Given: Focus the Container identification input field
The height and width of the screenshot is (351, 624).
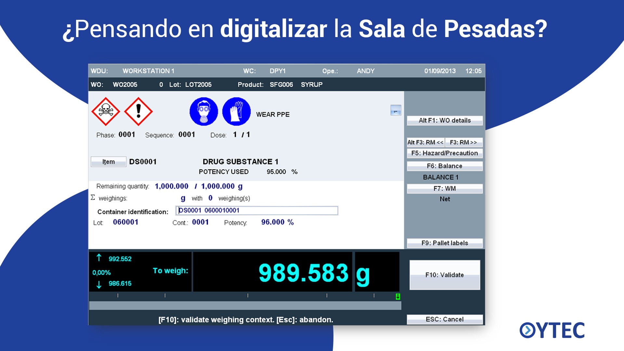Looking at the screenshot, I should pos(257,211).
